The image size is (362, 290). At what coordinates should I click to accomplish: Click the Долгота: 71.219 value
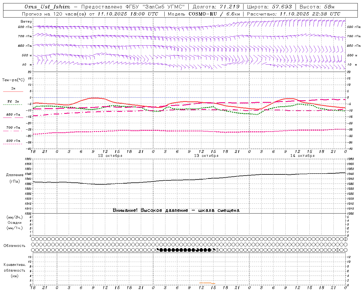pyautogui.click(x=216, y=7)
